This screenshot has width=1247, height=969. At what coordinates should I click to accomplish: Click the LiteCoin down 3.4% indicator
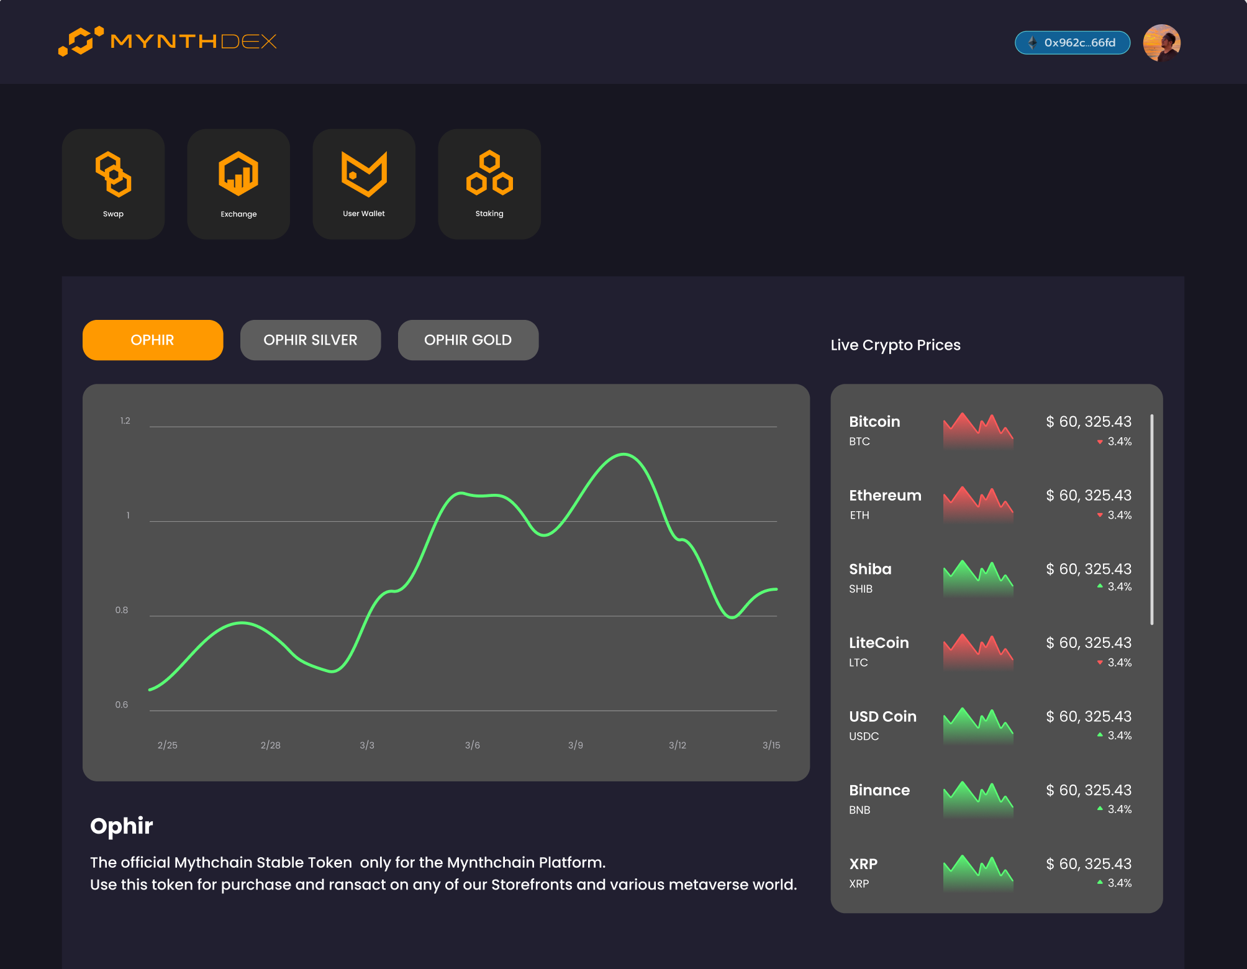1114,662
